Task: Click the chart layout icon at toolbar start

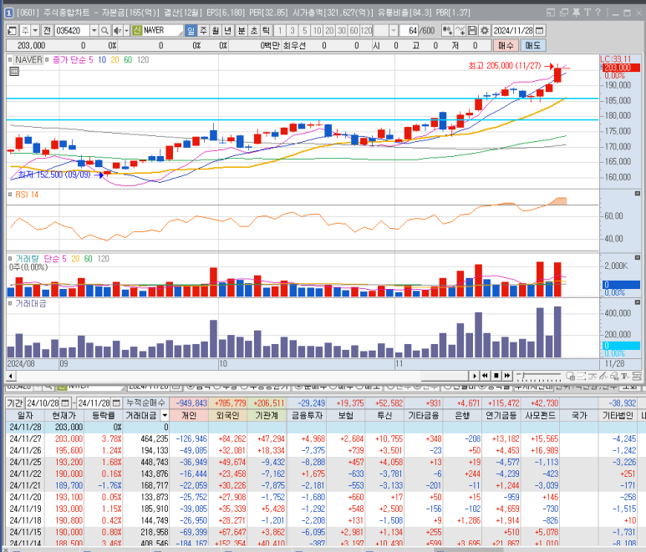Action: (12, 30)
